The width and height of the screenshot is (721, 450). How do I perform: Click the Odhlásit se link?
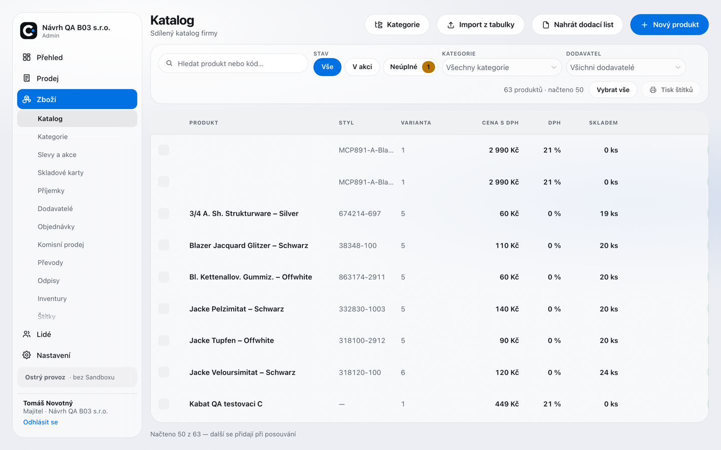click(41, 422)
